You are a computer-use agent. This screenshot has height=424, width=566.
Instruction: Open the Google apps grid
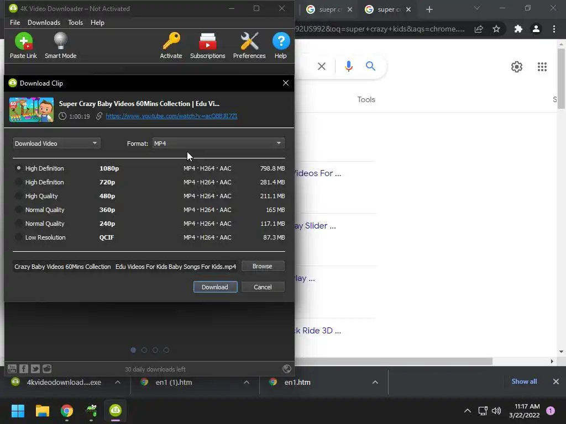[542, 67]
